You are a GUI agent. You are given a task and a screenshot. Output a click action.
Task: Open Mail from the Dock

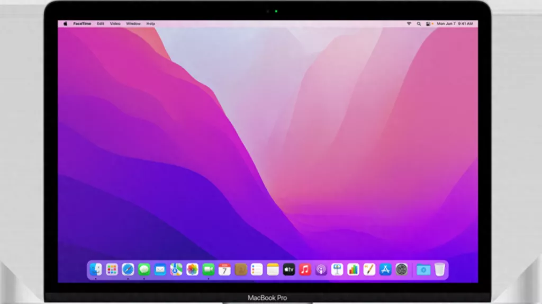(x=160, y=270)
